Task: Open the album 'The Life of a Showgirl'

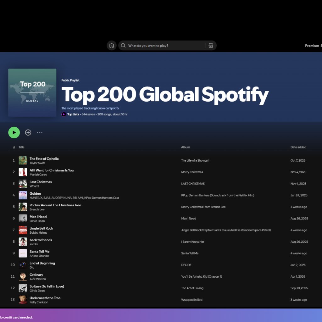Action: tap(195, 160)
